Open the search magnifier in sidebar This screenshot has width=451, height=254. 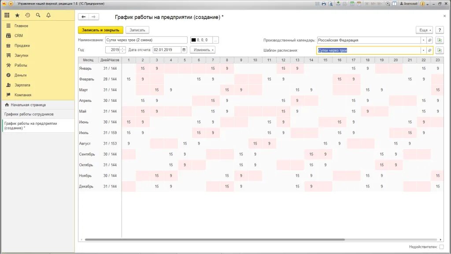point(38,15)
